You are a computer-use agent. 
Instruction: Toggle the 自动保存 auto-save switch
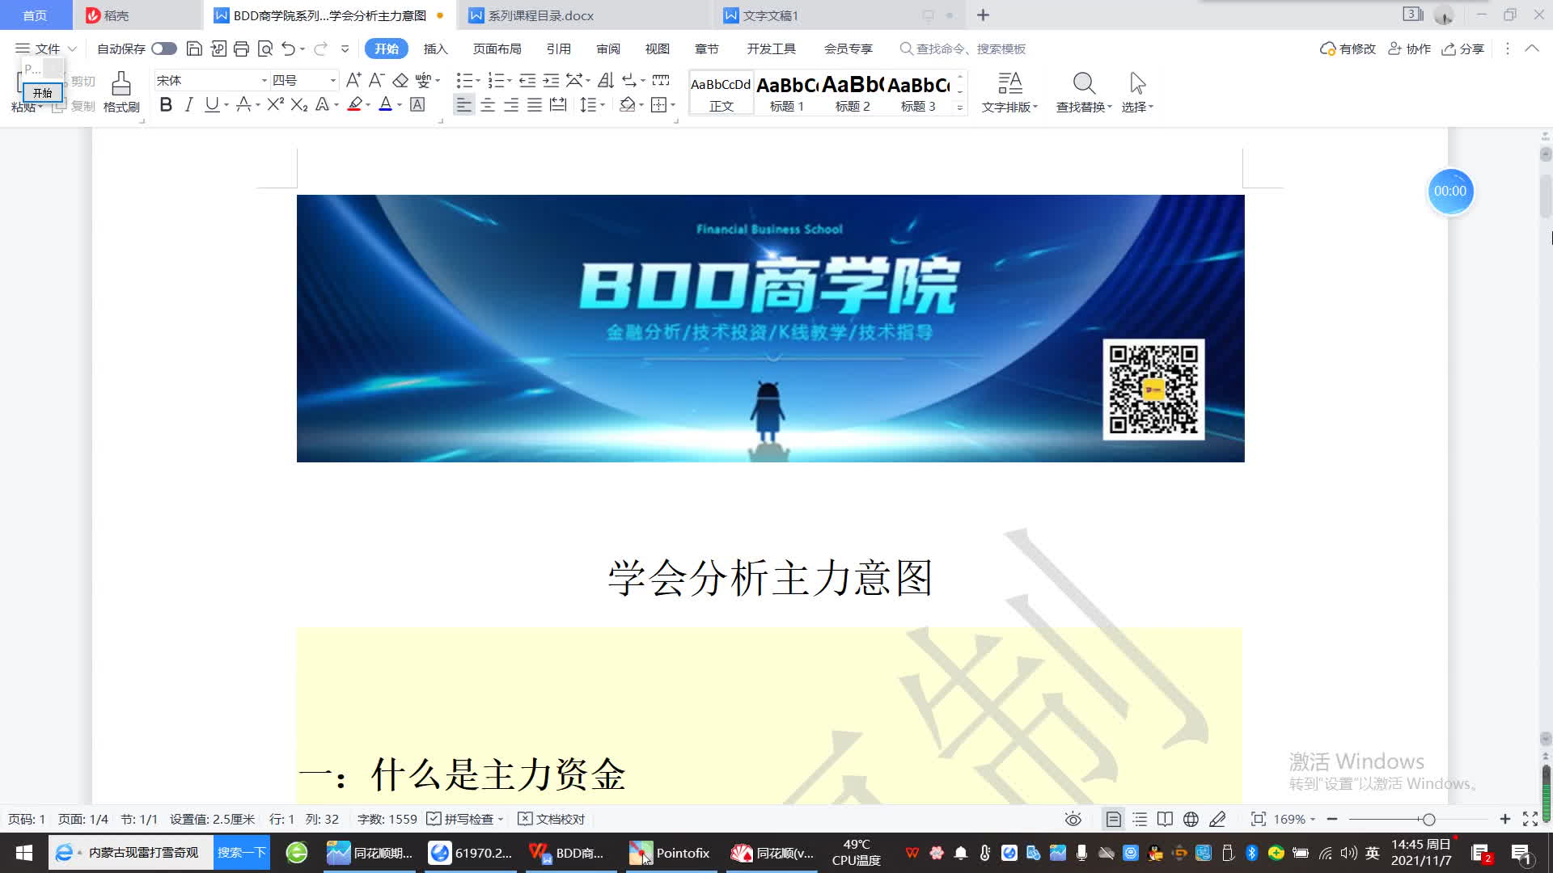pos(164,48)
